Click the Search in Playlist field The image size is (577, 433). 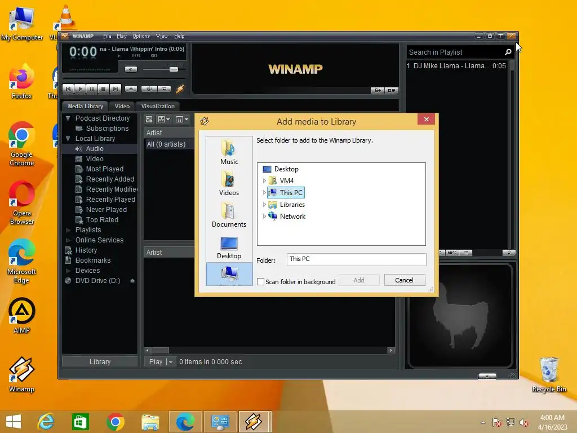pyautogui.click(x=455, y=52)
